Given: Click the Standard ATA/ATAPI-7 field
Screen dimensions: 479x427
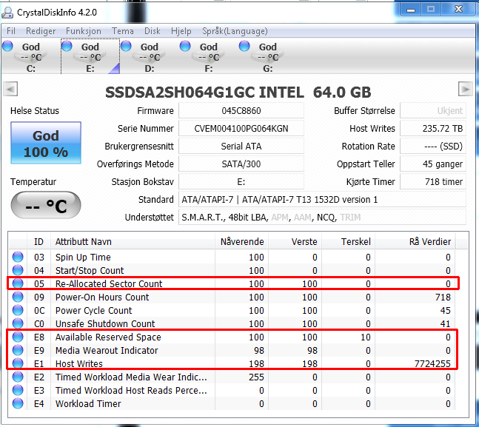Looking at the screenshot, I should tap(322, 200).
